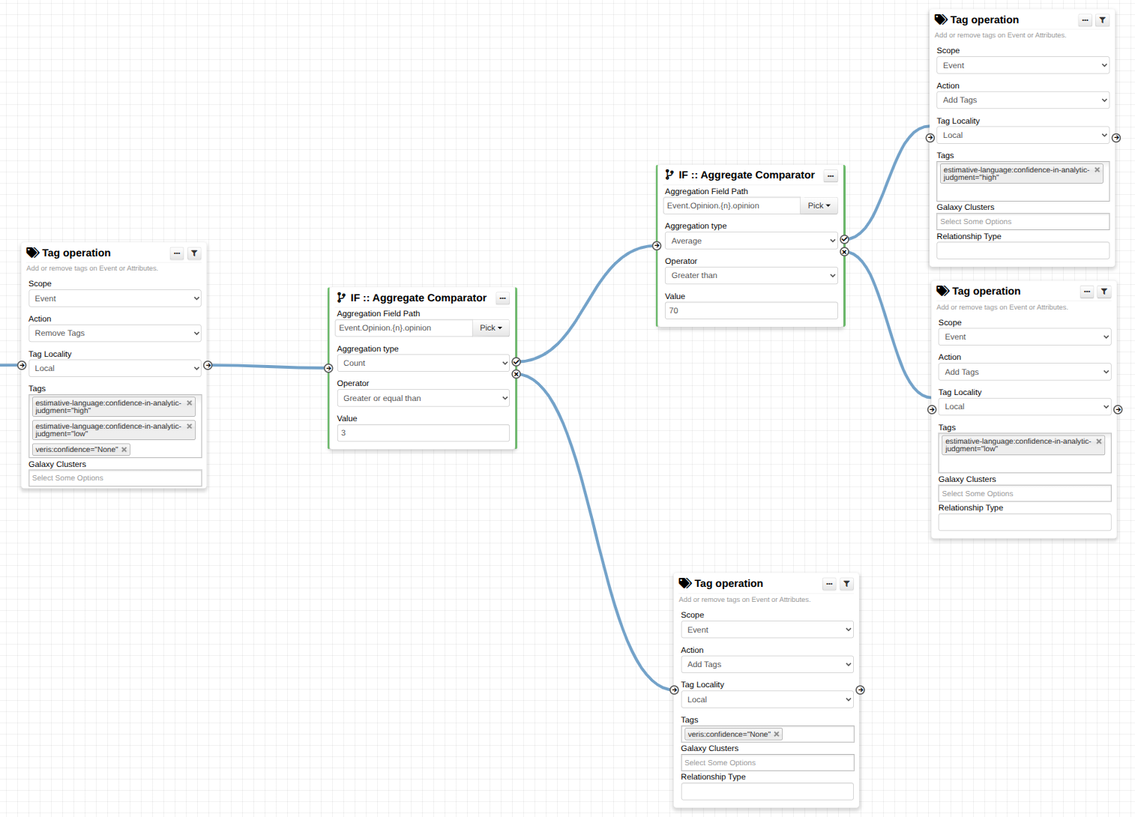Click the Value field containing 70

click(x=750, y=311)
